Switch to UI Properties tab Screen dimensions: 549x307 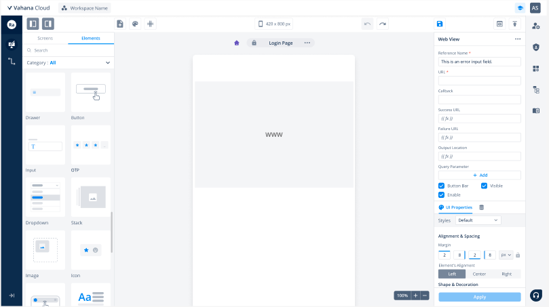[455, 207]
